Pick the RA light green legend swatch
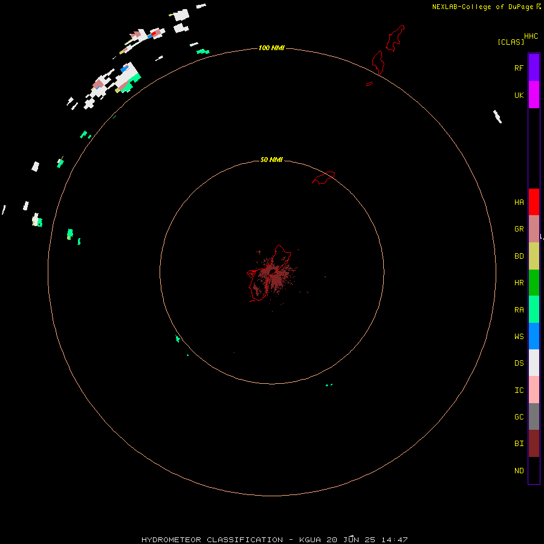The width and height of the screenshot is (544, 544). [534, 309]
